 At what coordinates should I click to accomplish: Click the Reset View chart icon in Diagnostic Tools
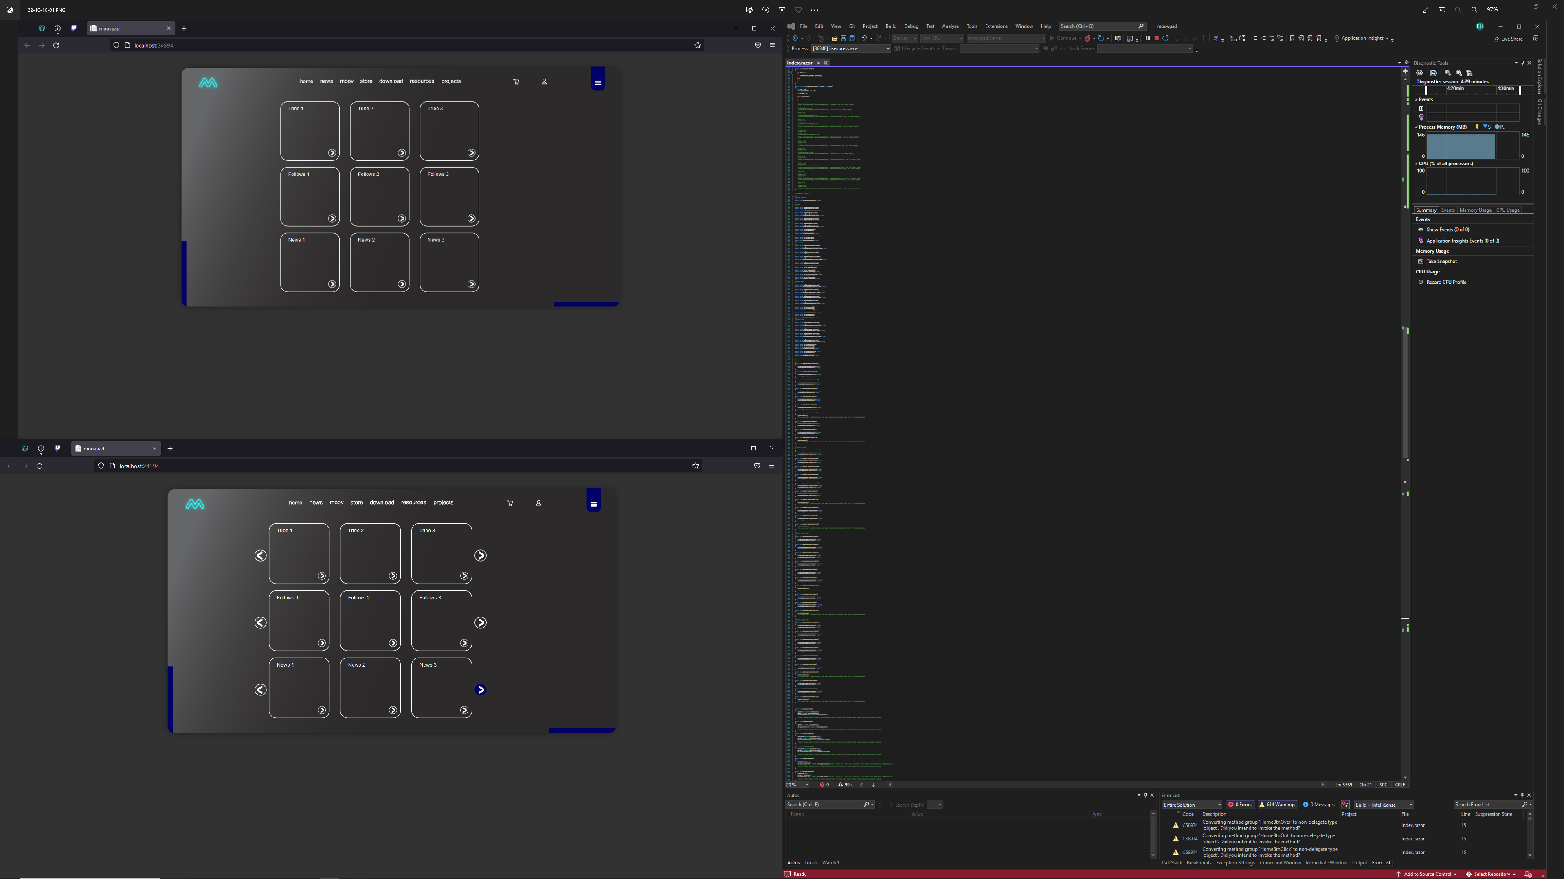[x=1469, y=73]
